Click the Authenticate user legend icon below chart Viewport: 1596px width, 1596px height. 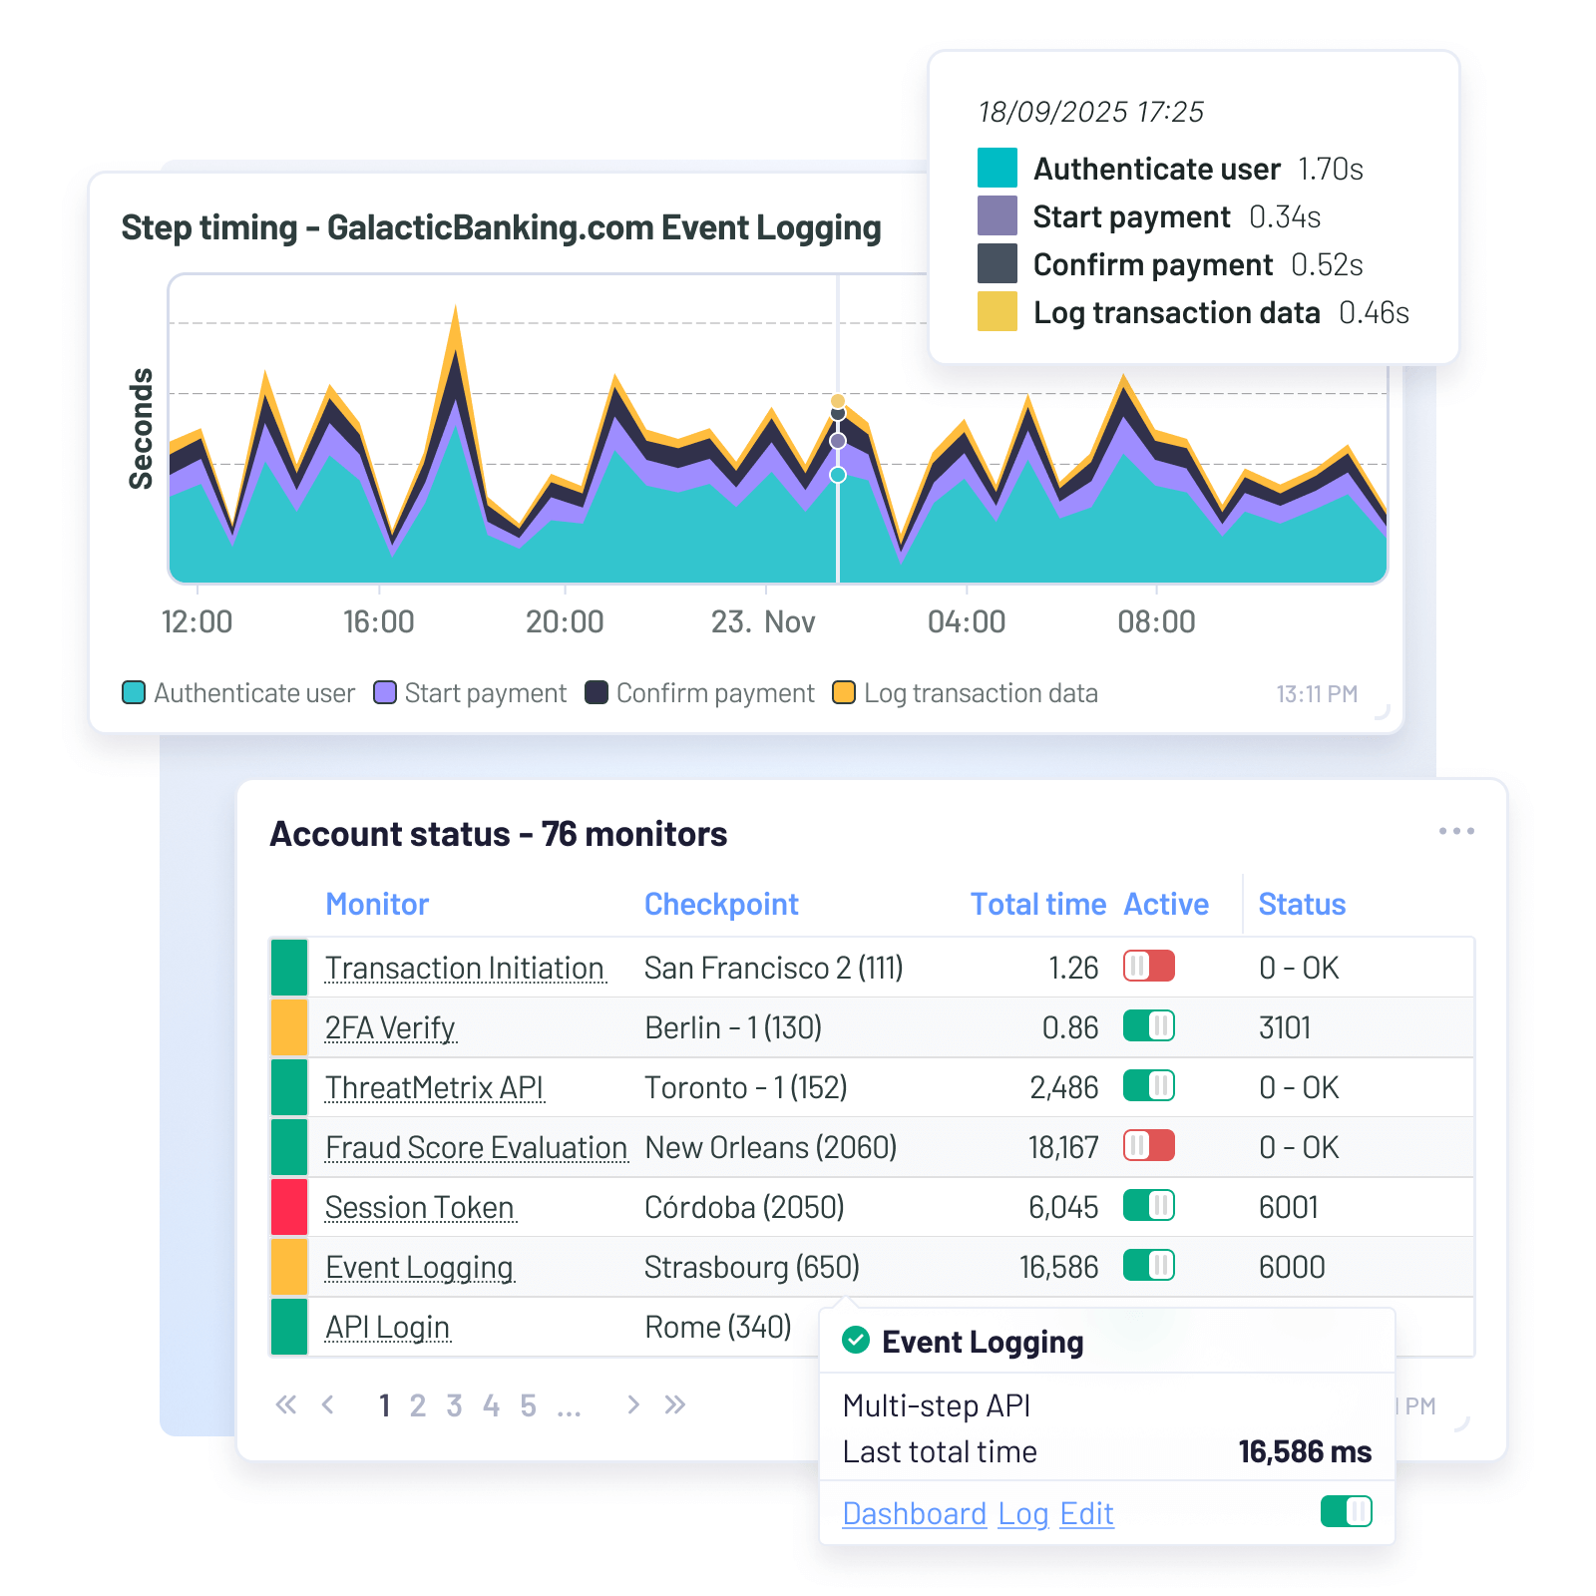pyautogui.click(x=134, y=692)
